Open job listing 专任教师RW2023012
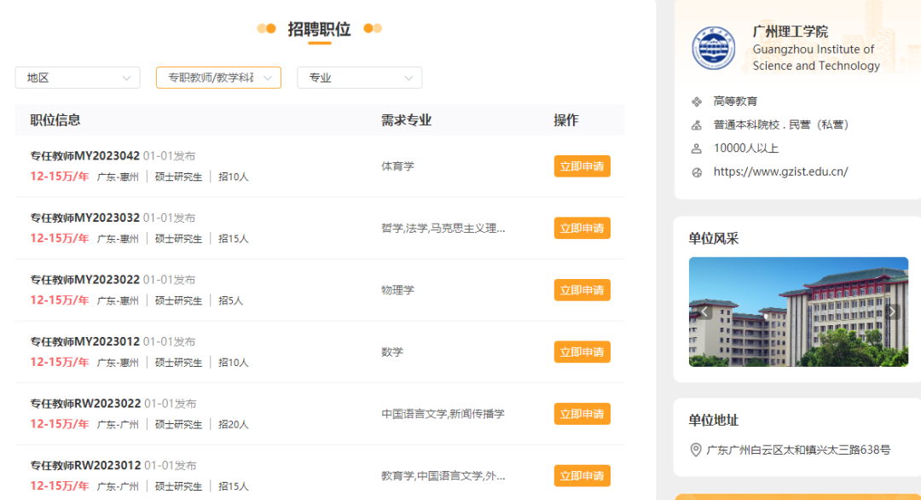The width and height of the screenshot is (921, 500). click(85, 465)
